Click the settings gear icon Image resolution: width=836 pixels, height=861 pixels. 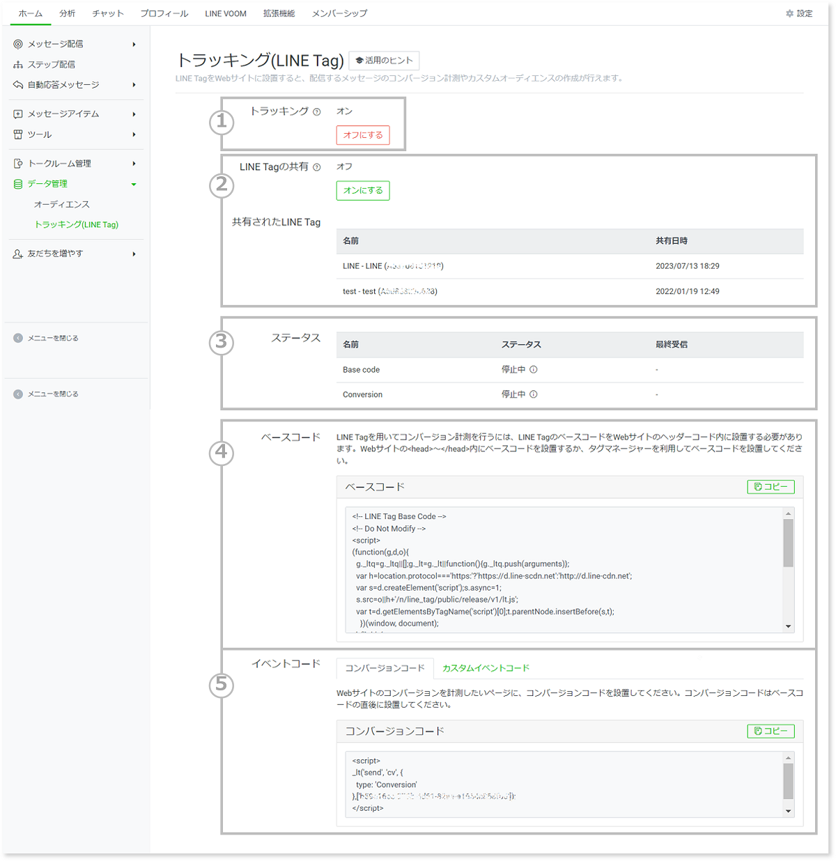pos(789,13)
